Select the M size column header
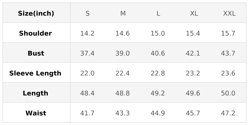 pyautogui.click(x=123, y=13)
